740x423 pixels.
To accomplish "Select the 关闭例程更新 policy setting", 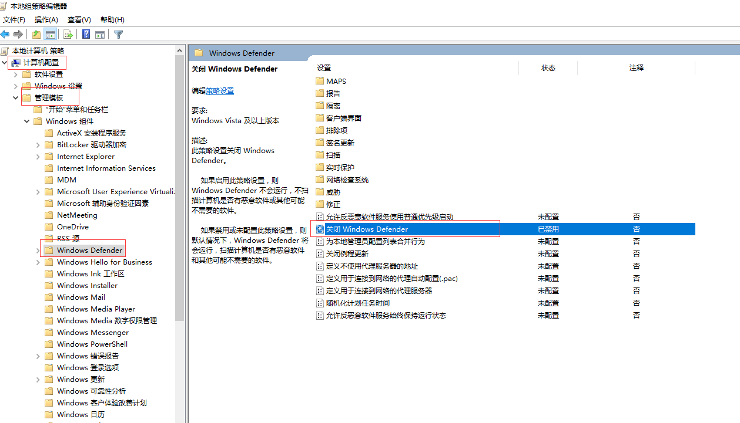I will (x=347, y=254).
